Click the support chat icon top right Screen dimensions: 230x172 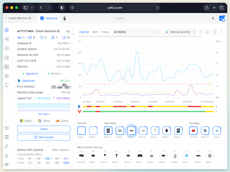[222, 18]
